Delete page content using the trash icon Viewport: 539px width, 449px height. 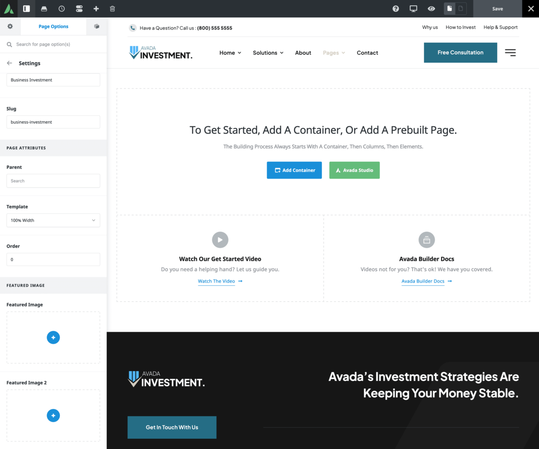pyautogui.click(x=112, y=9)
